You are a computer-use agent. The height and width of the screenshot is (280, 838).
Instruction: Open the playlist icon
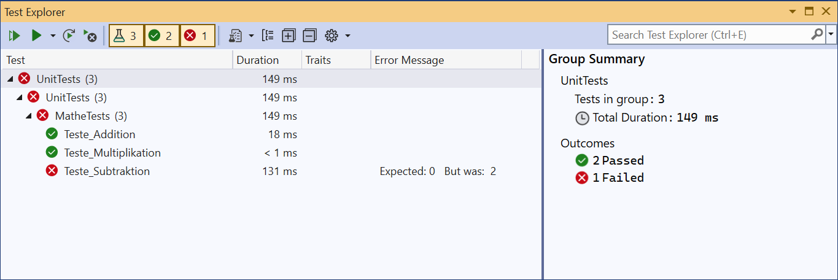tap(235, 36)
